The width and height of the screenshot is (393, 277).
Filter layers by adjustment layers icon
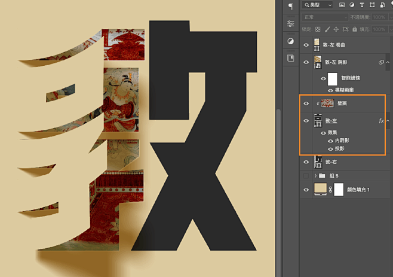352,5
